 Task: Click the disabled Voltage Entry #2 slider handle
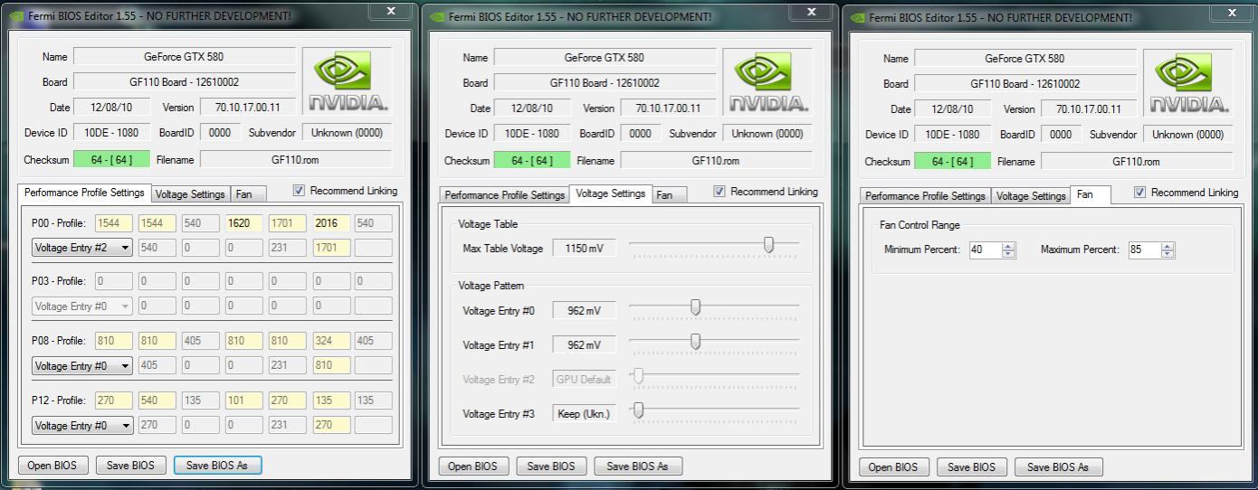point(638,376)
